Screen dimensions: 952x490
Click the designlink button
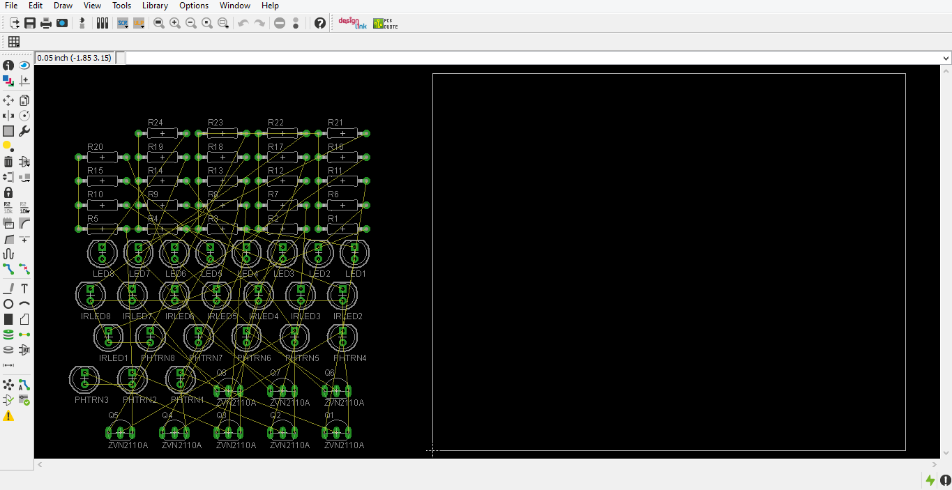pyautogui.click(x=352, y=23)
